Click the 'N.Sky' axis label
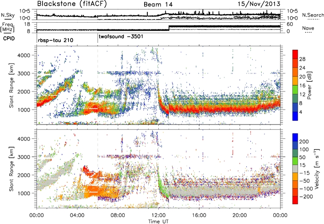 pyautogui.click(x=8, y=15)
